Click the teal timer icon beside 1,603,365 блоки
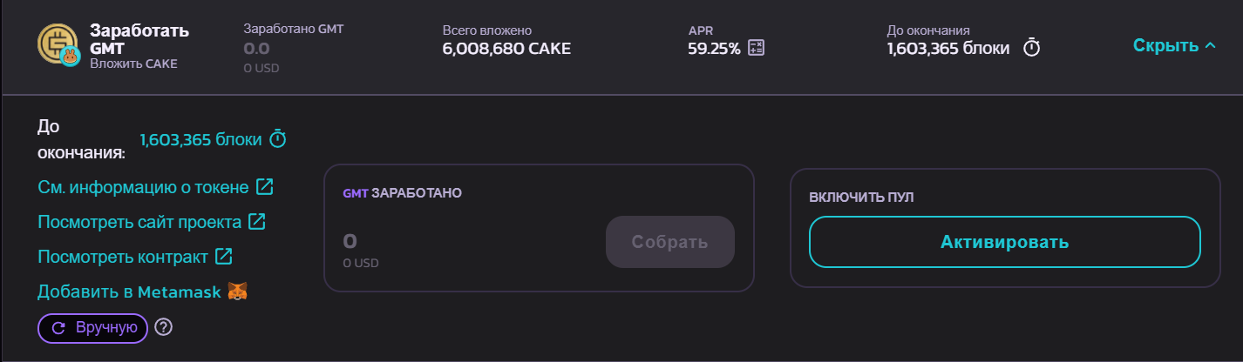This screenshot has width=1243, height=362. [277, 138]
